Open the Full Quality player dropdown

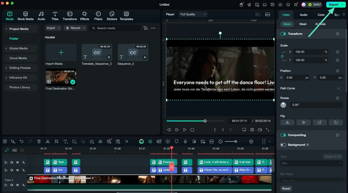pos(193,14)
